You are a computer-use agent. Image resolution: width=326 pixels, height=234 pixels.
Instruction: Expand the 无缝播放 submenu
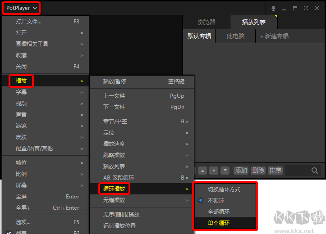[142, 200]
